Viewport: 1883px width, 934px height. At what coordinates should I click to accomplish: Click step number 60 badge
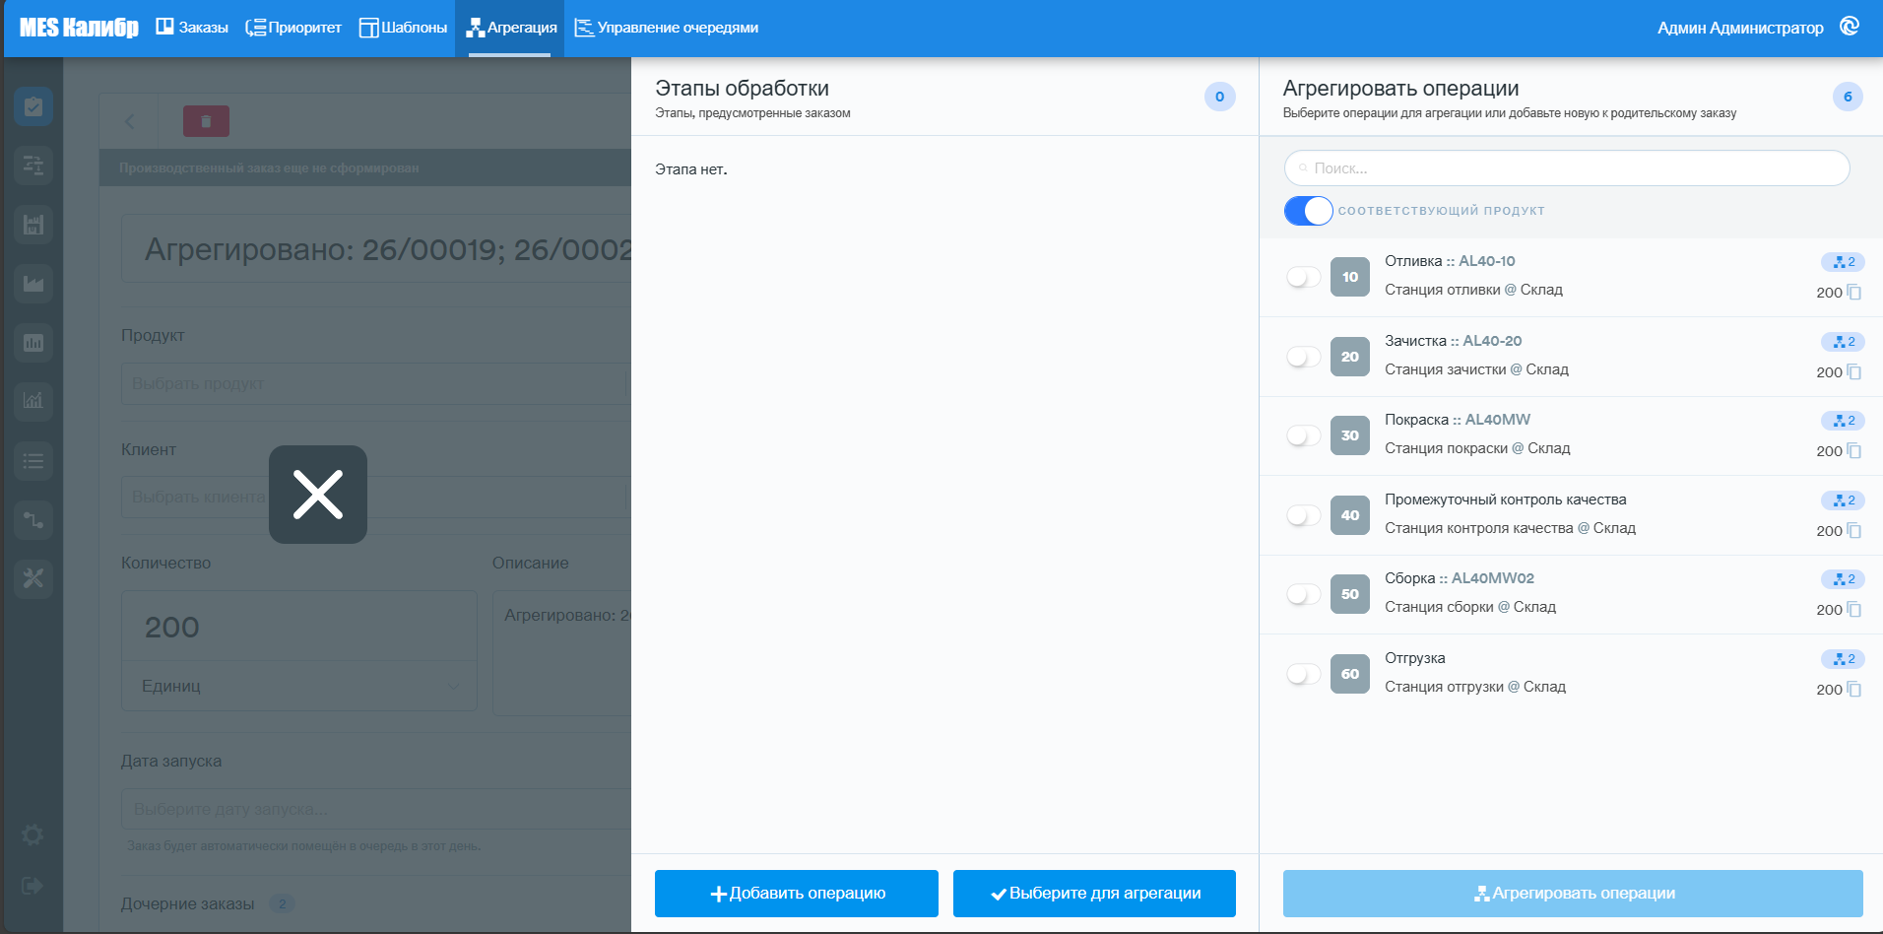[x=1350, y=674]
